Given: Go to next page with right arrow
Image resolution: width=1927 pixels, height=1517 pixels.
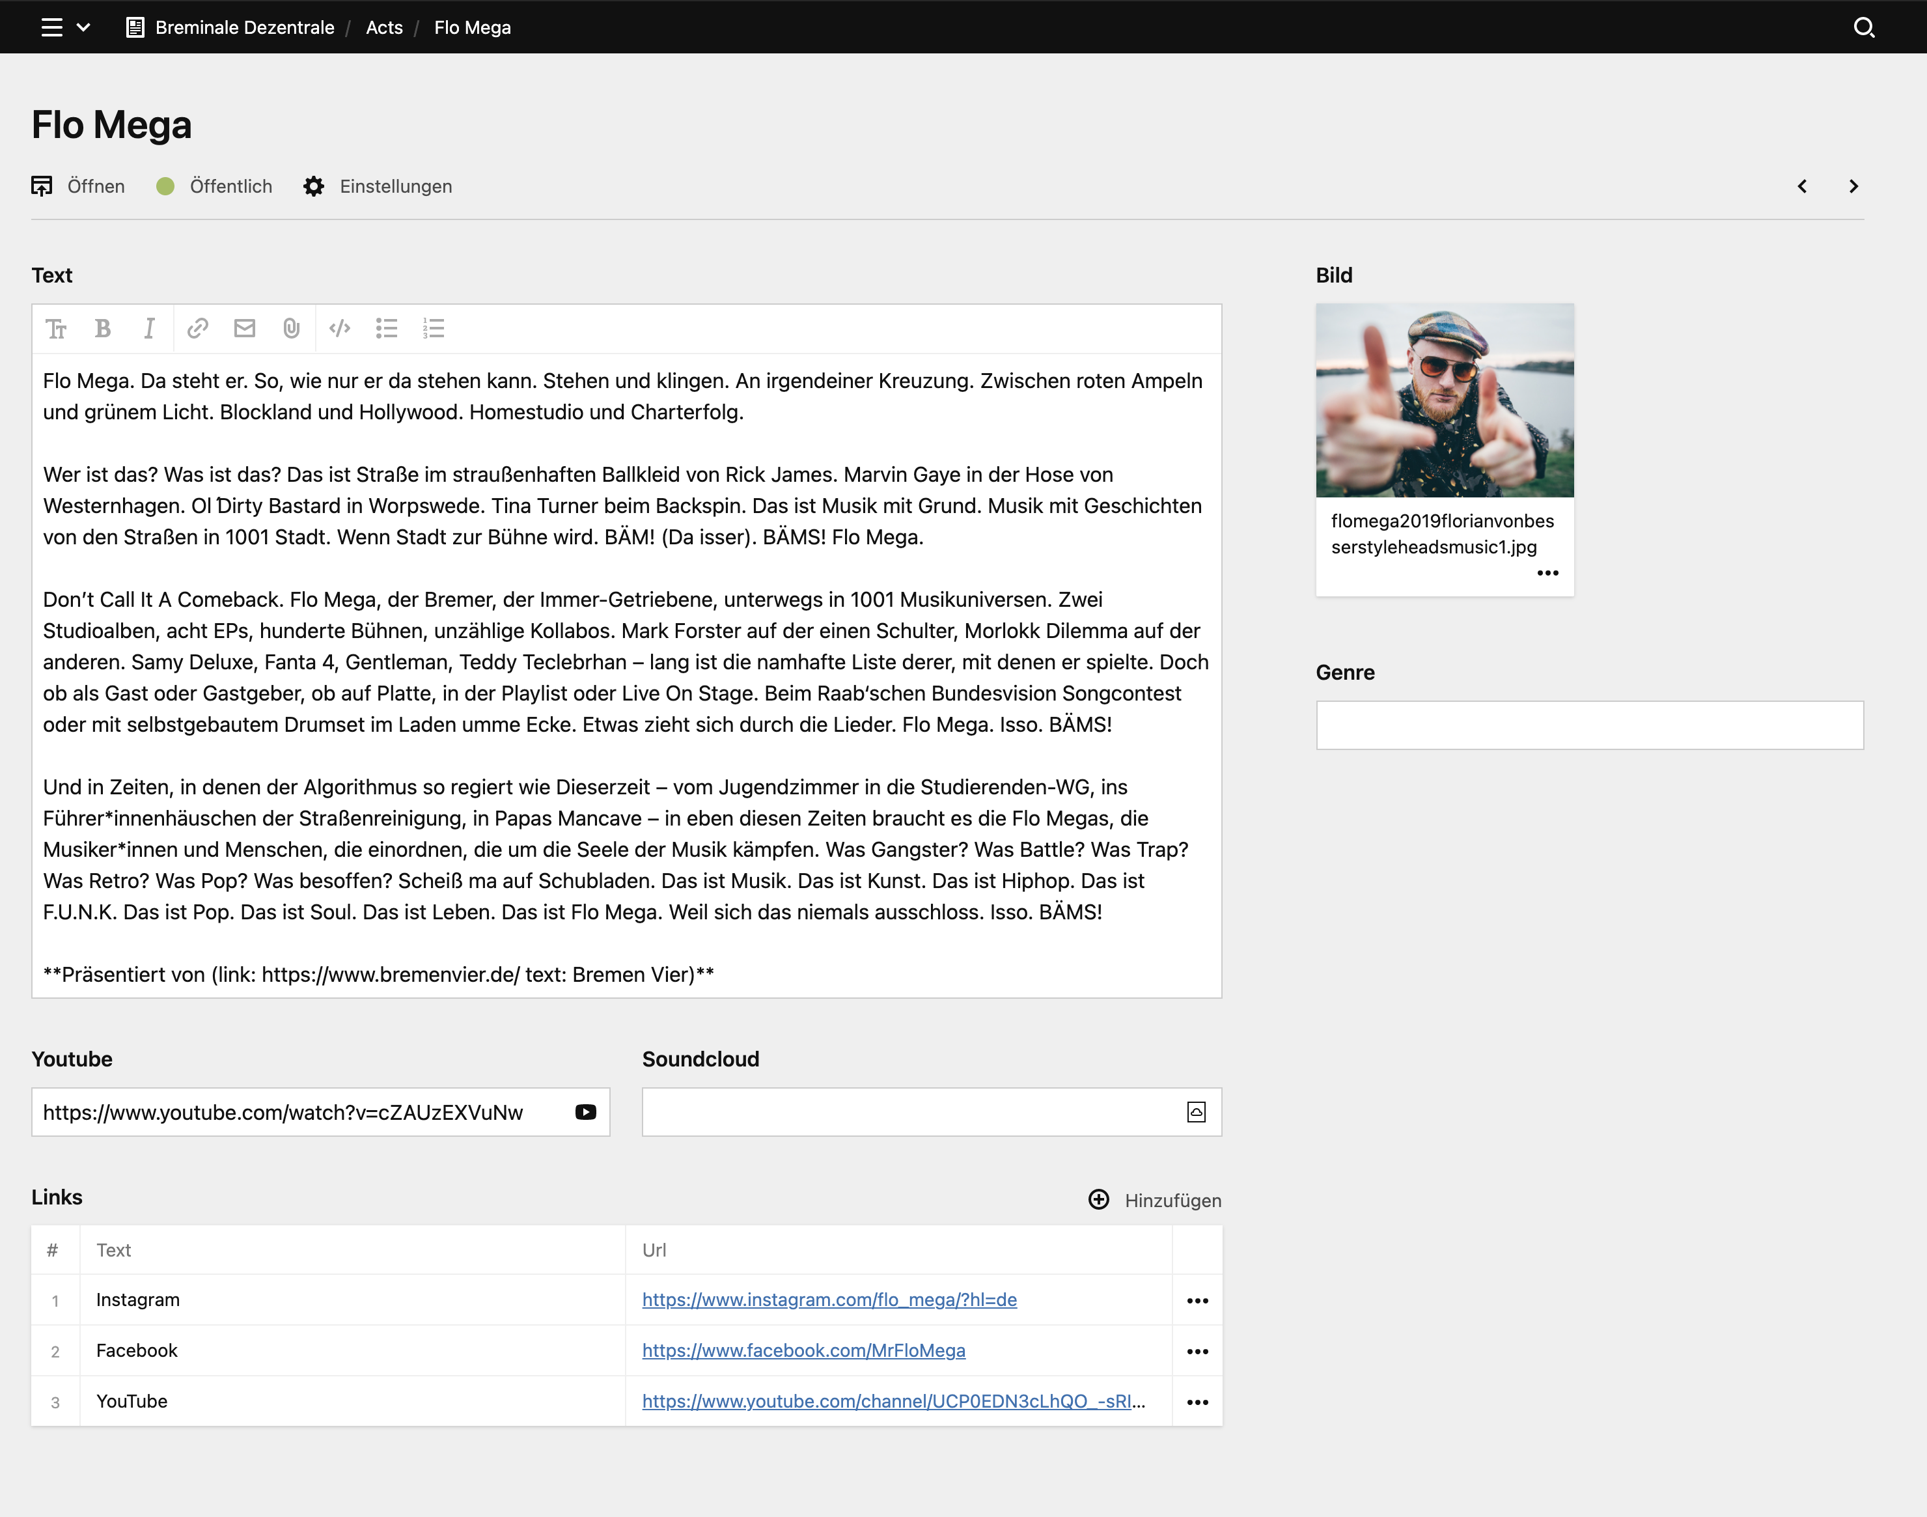Looking at the screenshot, I should [x=1853, y=186].
